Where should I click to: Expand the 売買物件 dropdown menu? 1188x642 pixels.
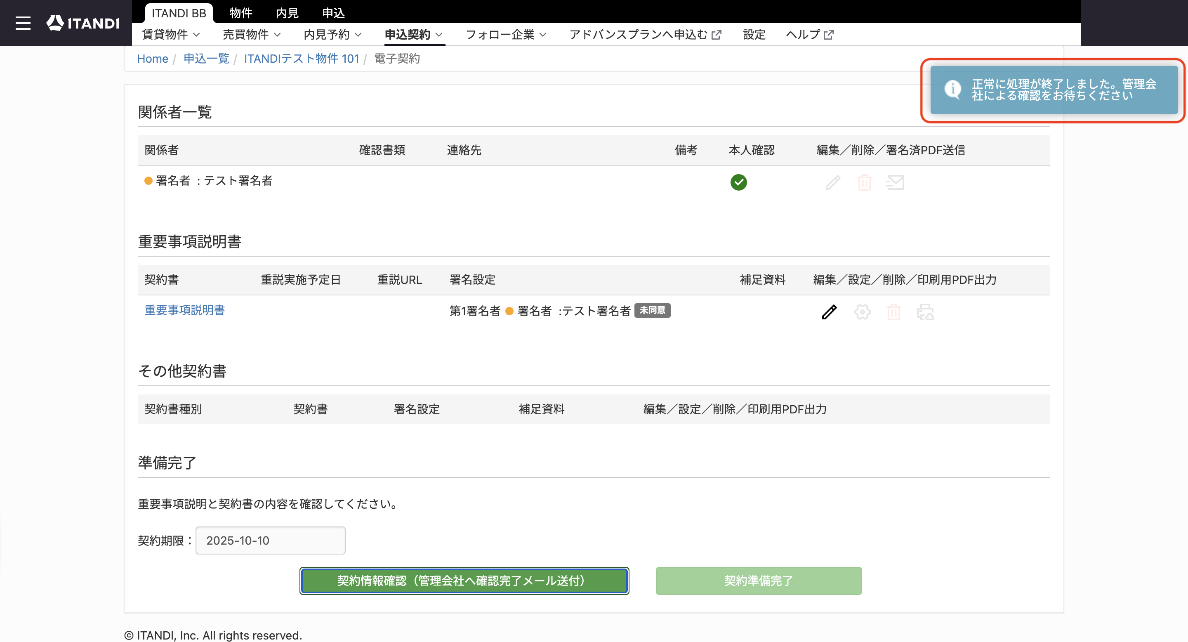252,35
